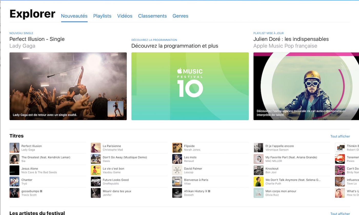Click the artist name 'Jenifer'

(107, 195)
